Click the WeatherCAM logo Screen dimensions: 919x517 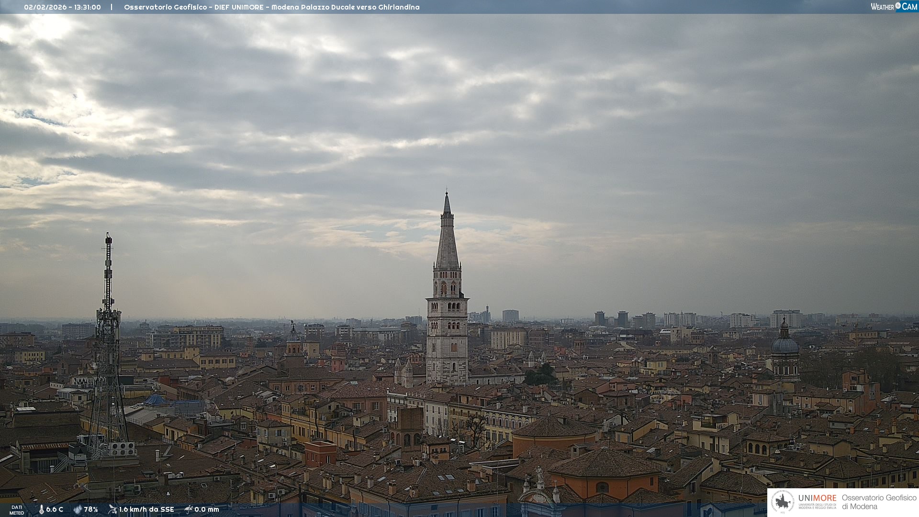pos(894,7)
